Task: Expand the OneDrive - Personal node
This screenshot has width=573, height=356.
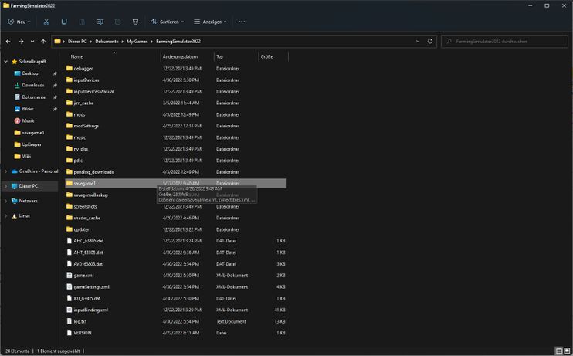Action: tap(6, 171)
